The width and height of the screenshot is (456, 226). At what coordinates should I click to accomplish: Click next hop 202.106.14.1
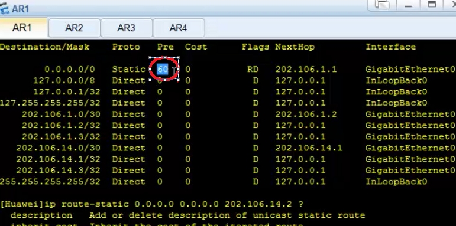pyautogui.click(x=309, y=148)
